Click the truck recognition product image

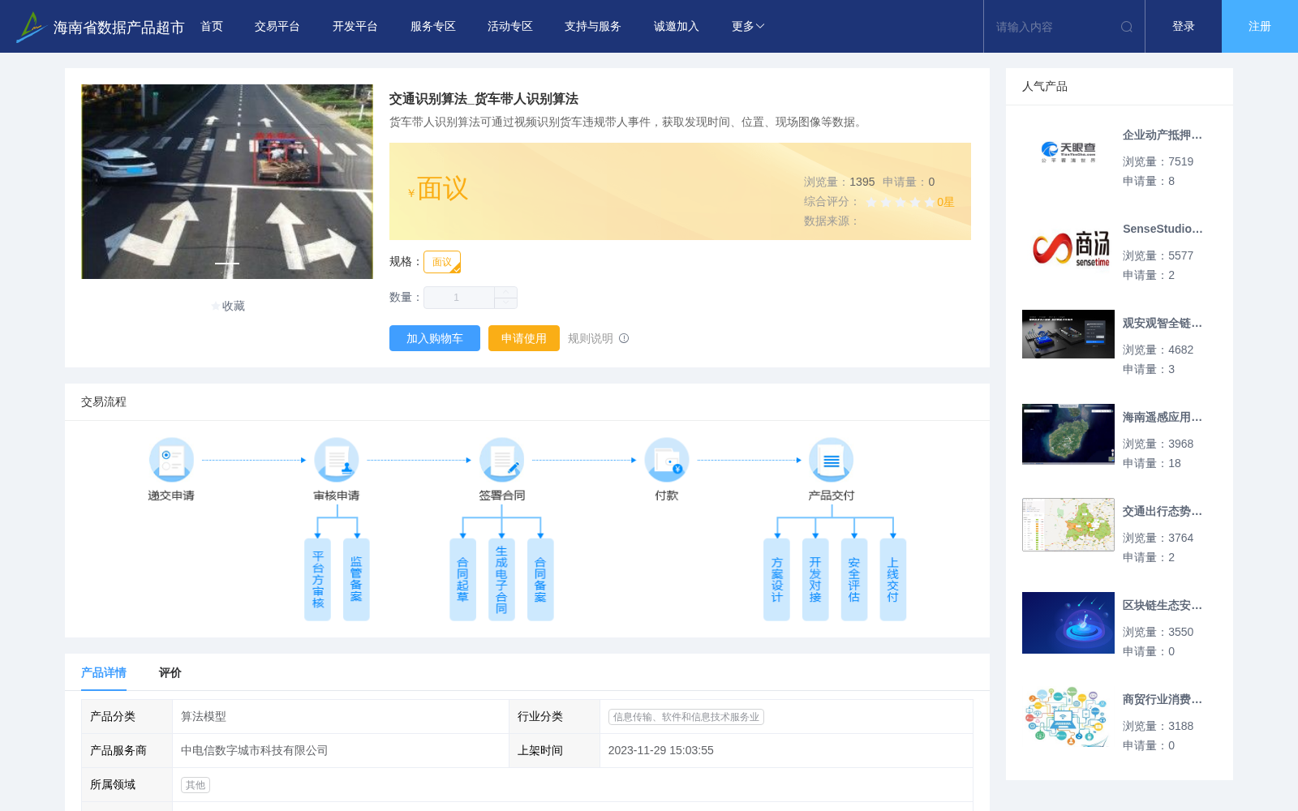[227, 182]
